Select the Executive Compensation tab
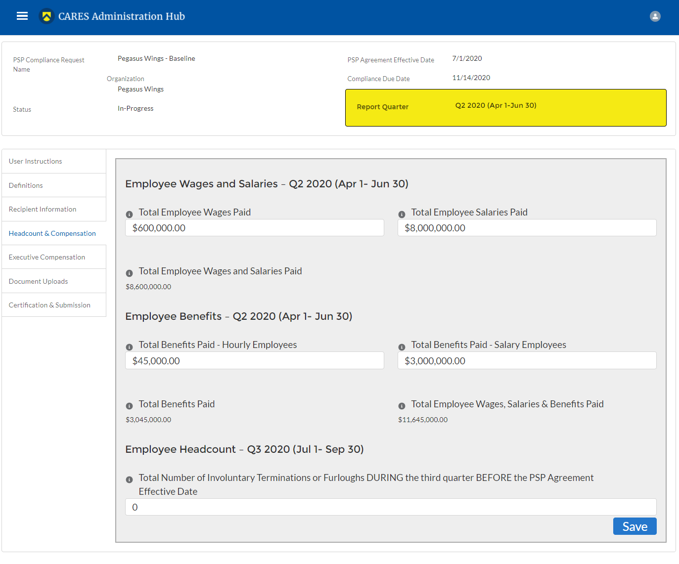This screenshot has width=679, height=564. [x=47, y=257]
